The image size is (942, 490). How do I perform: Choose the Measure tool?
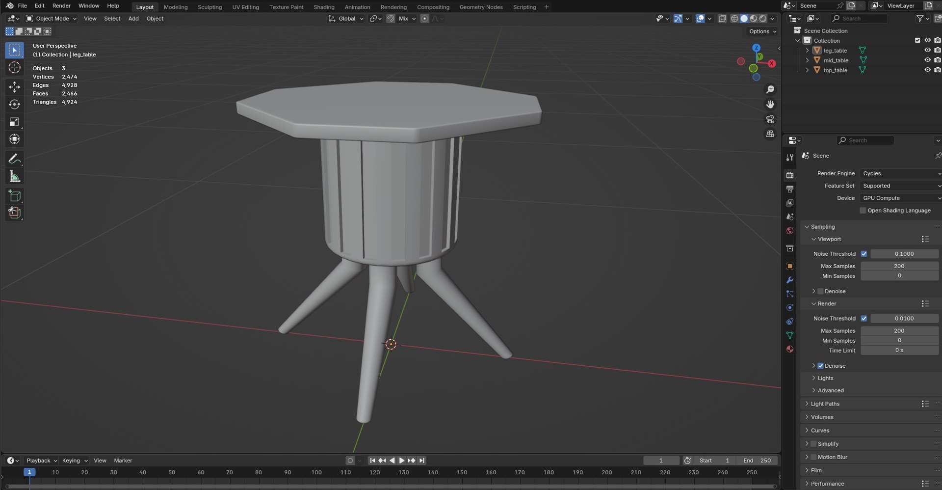pyautogui.click(x=14, y=176)
